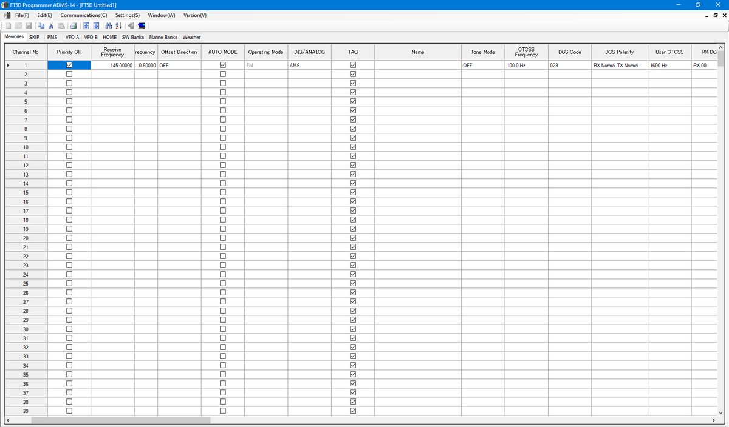Switch to the HOME tab
Viewport: 729px width, 427px height.
109,37
